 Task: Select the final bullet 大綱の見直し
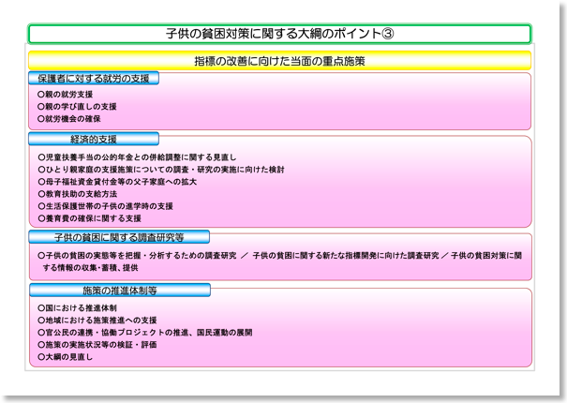click(x=65, y=357)
